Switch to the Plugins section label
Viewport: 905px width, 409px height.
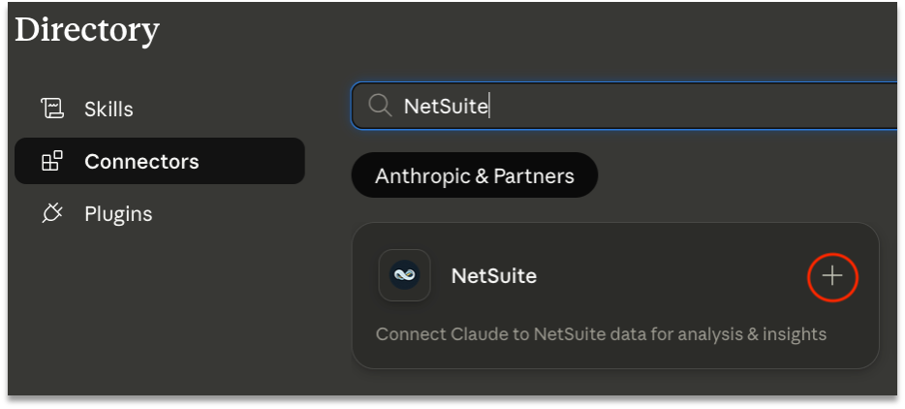click(118, 214)
